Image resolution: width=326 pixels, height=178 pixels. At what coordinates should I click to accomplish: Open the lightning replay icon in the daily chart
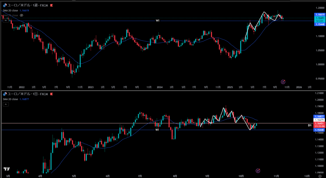tap(258, 171)
